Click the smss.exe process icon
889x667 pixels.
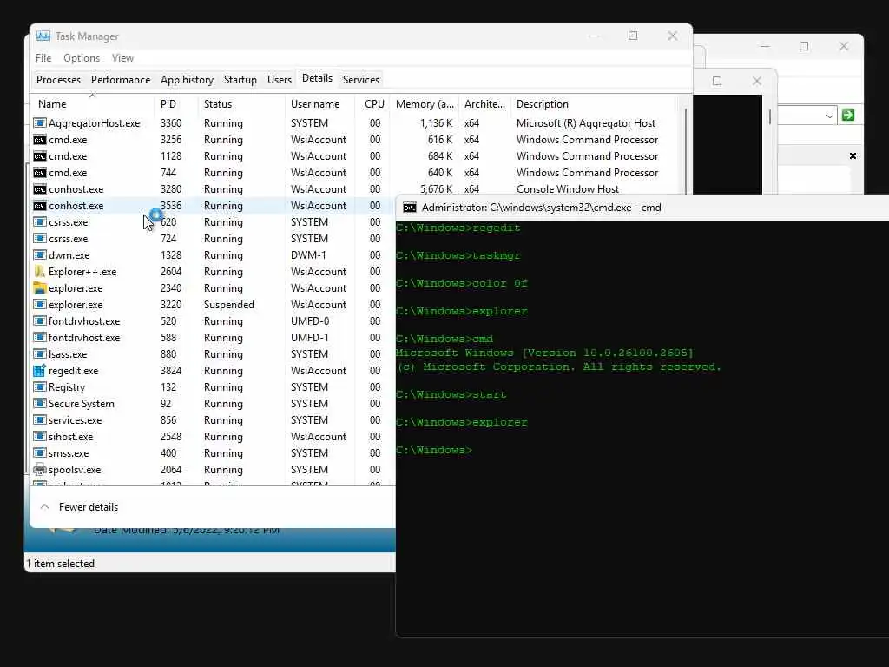[40, 453]
